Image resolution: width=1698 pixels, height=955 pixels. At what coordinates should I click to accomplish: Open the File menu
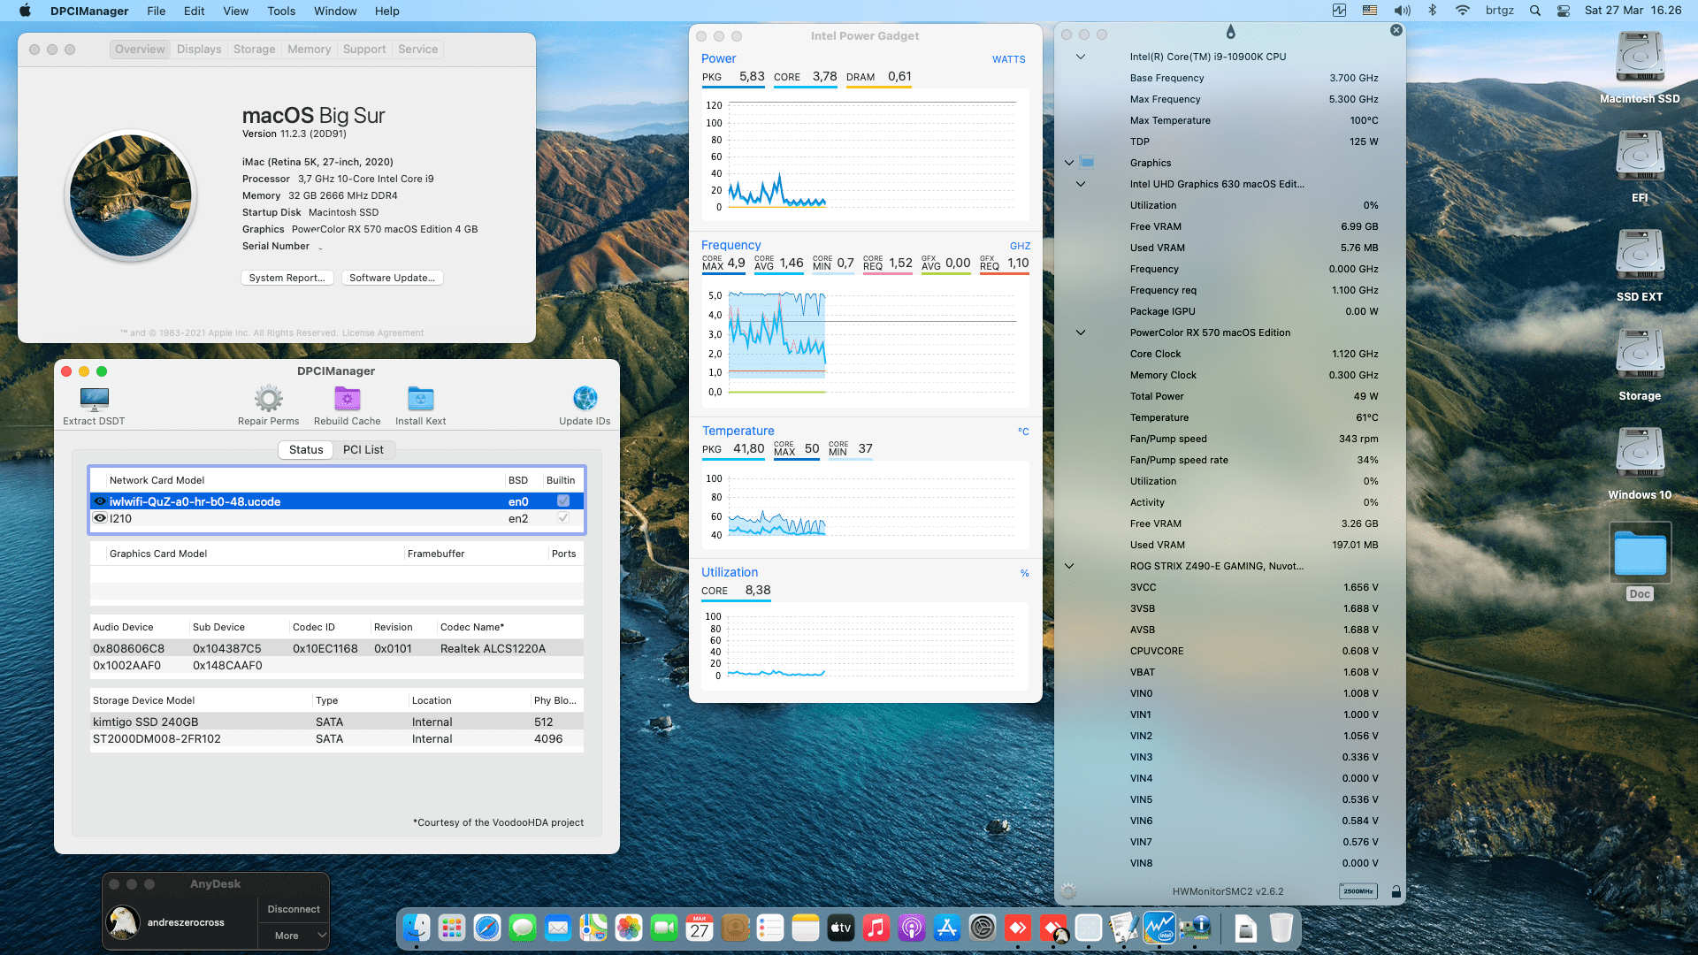157,11
